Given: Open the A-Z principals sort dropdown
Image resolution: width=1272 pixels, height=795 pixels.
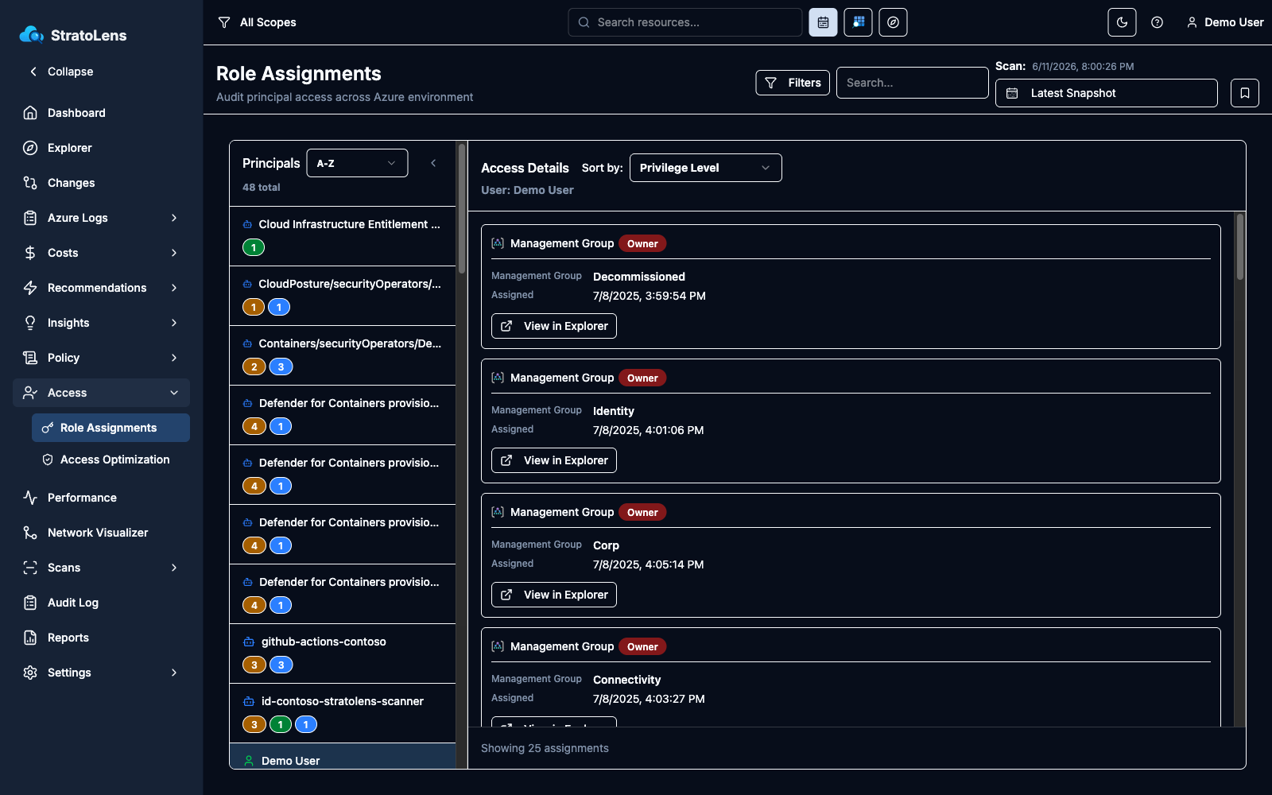Looking at the screenshot, I should click(357, 163).
